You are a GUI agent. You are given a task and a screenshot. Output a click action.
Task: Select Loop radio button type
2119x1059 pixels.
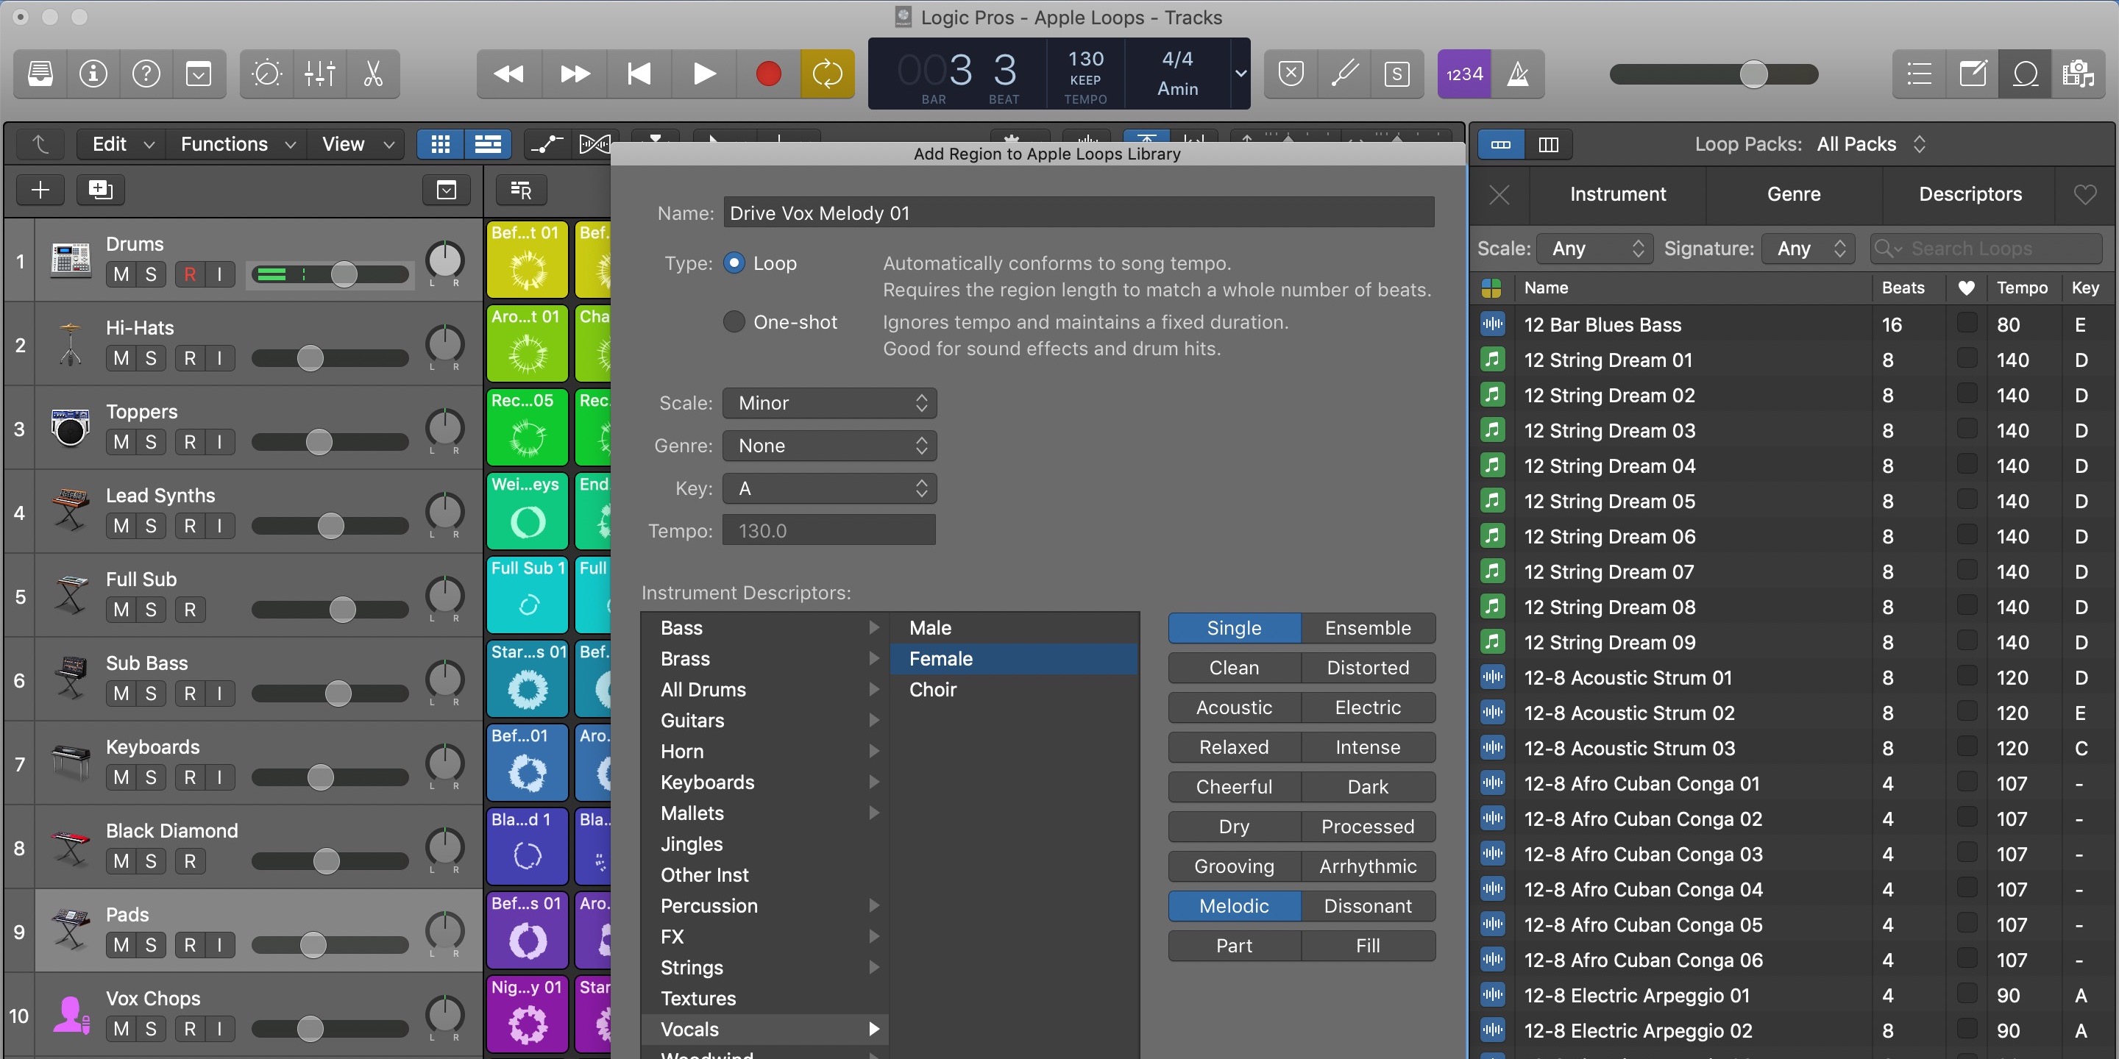[x=734, y=262]
